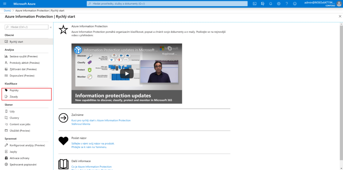Open the notifications bell
The height and width of the screenshot is (170, 343).
tap(271, 4)
